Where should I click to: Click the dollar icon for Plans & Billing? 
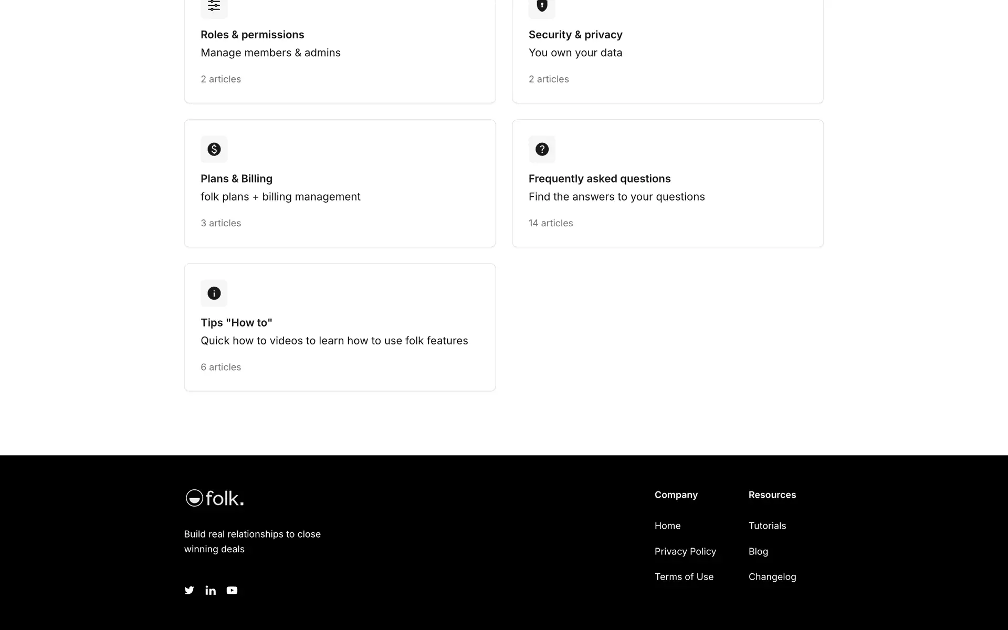tap(214, 150)
